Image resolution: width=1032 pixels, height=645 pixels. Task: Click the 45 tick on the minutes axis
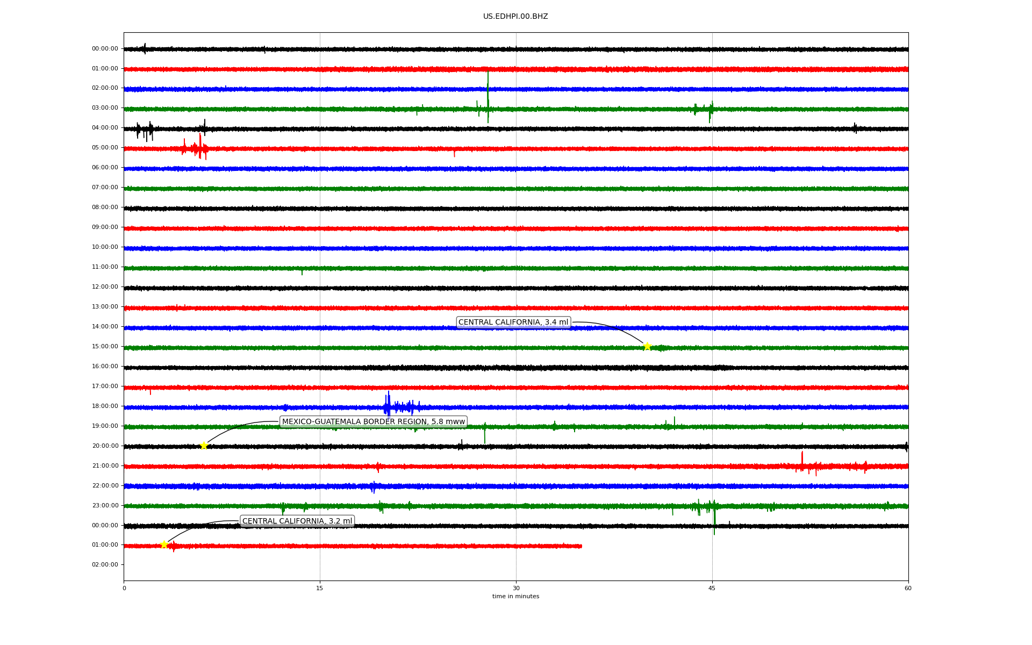[712, 588]
